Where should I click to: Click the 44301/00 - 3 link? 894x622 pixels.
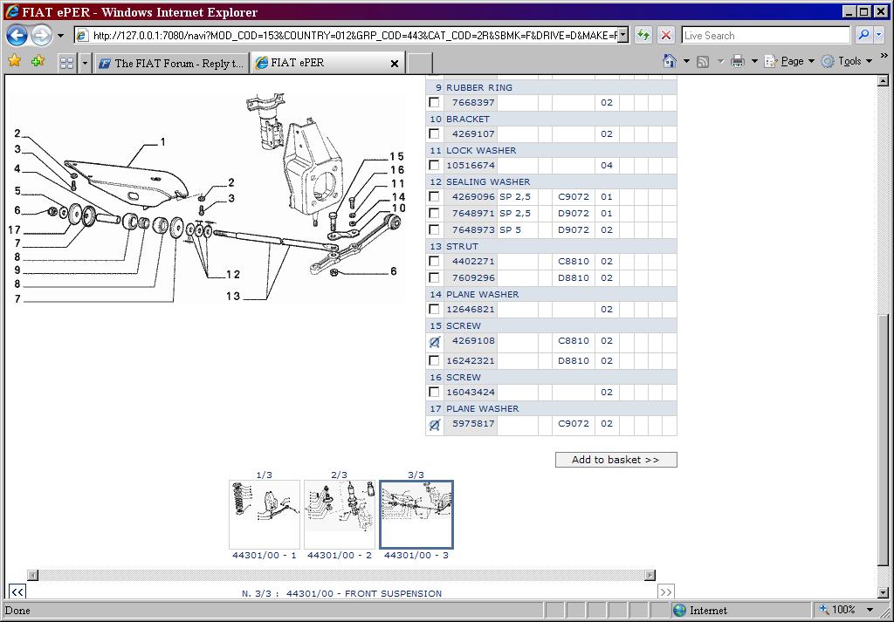click(x=416, y=556)
